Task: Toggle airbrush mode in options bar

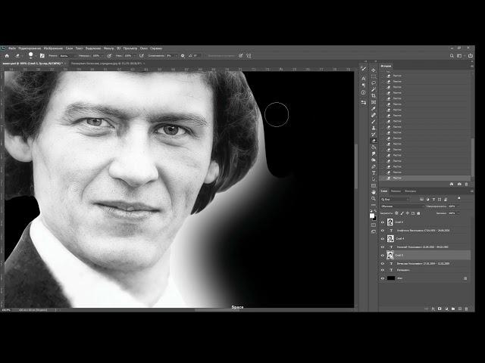Action: click(142, 56)
